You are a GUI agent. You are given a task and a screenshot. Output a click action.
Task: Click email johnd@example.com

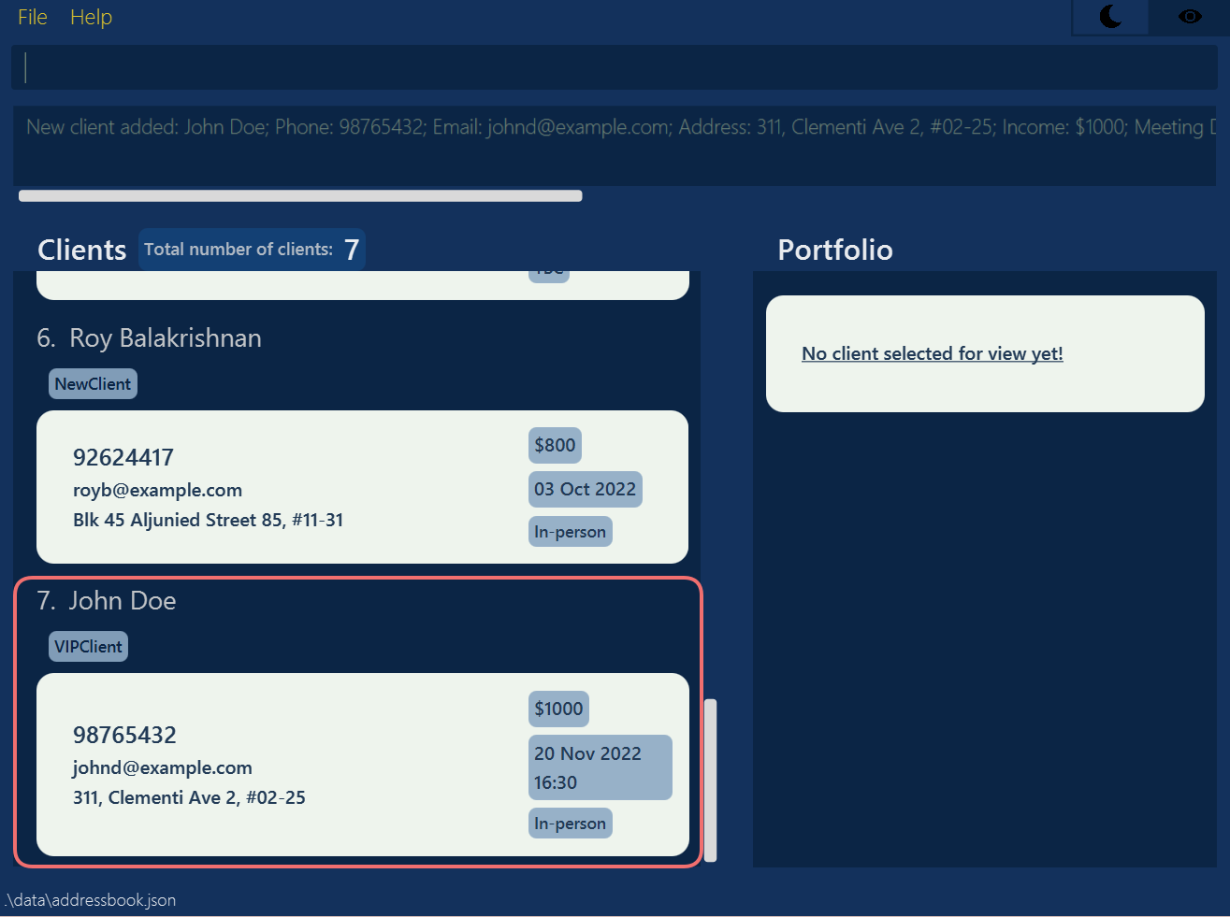[x=163, y=767]
